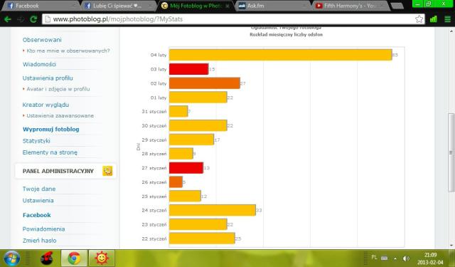Click the green stats extension icon
This screenshot has height=267, width=455.
point(434,19)
